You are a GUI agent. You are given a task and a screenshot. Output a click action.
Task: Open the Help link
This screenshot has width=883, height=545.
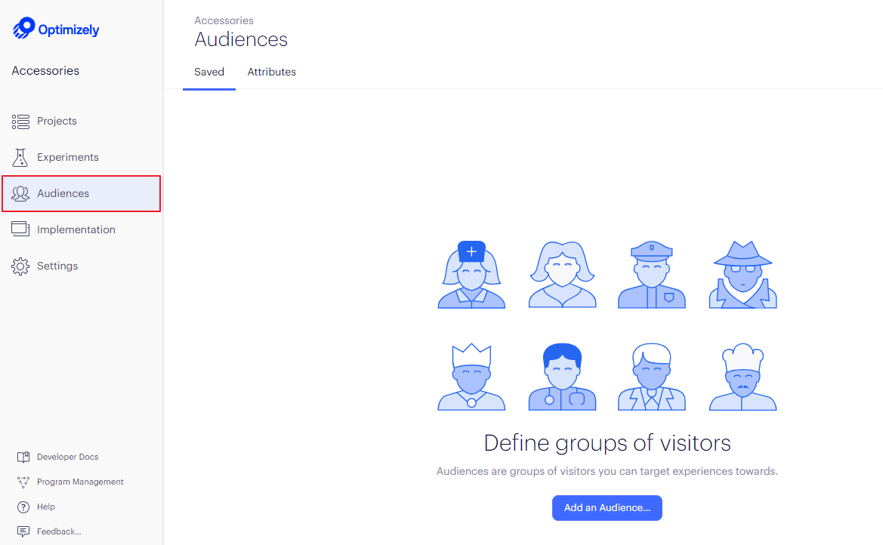pyautogui.click(x=45, y=507)
